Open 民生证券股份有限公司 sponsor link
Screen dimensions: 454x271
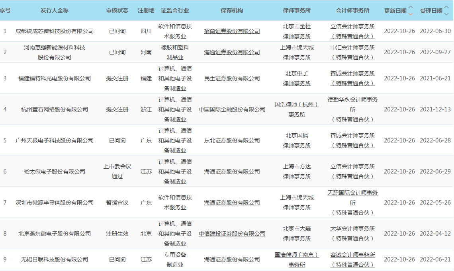tap(232, 78)
